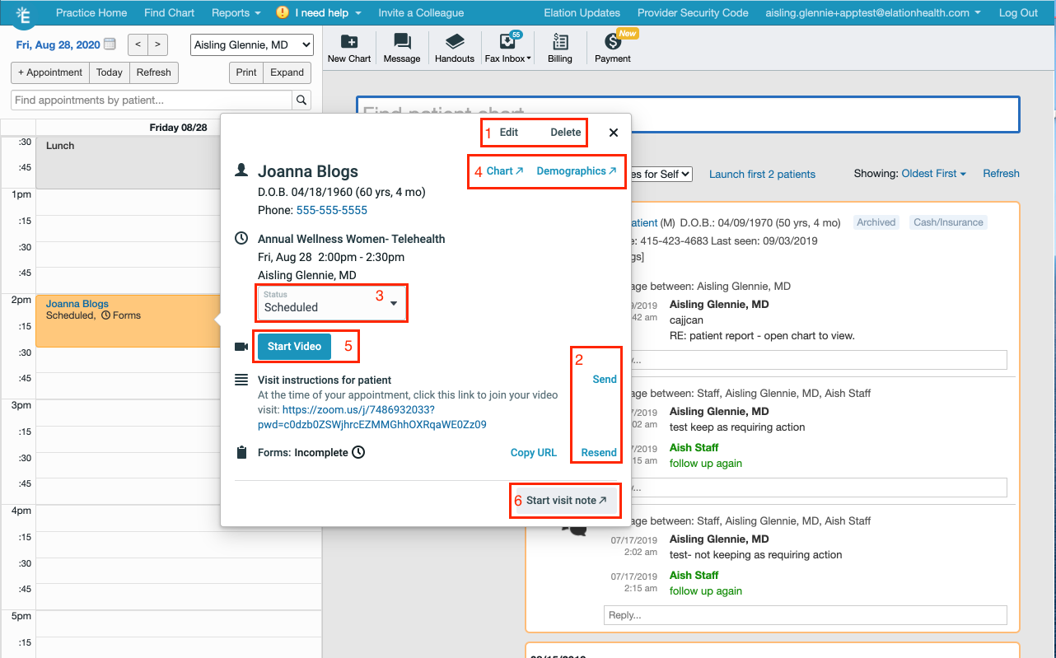
Task: Toggle the Cash/Insurance filter
Action: click(x=947, y=222)
